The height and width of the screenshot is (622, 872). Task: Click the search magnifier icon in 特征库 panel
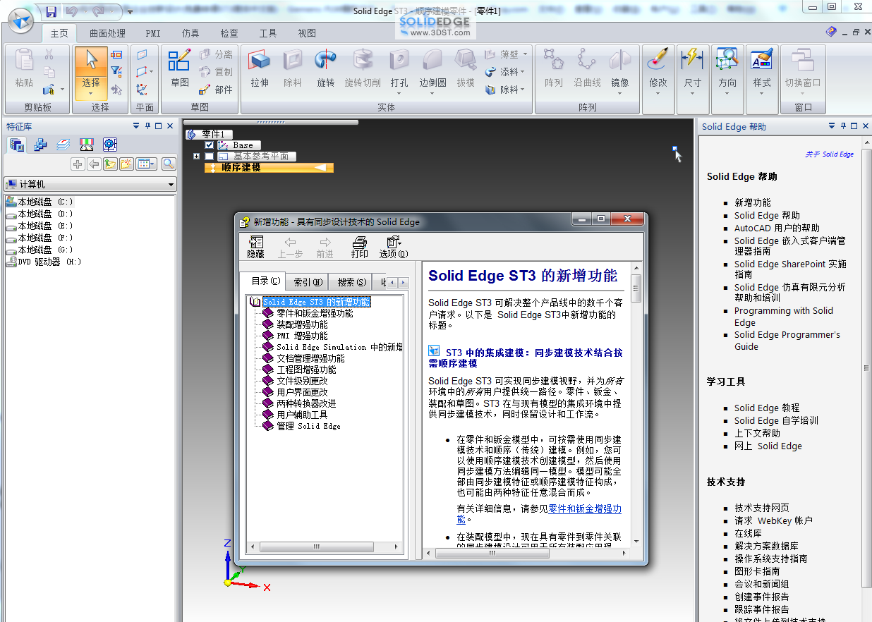(168, 164)
